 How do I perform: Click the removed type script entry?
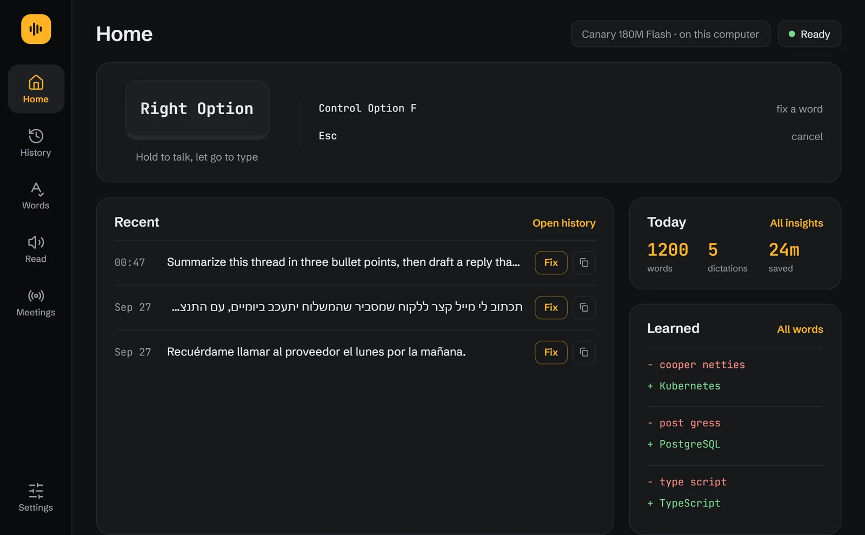[x=687, y=482]
